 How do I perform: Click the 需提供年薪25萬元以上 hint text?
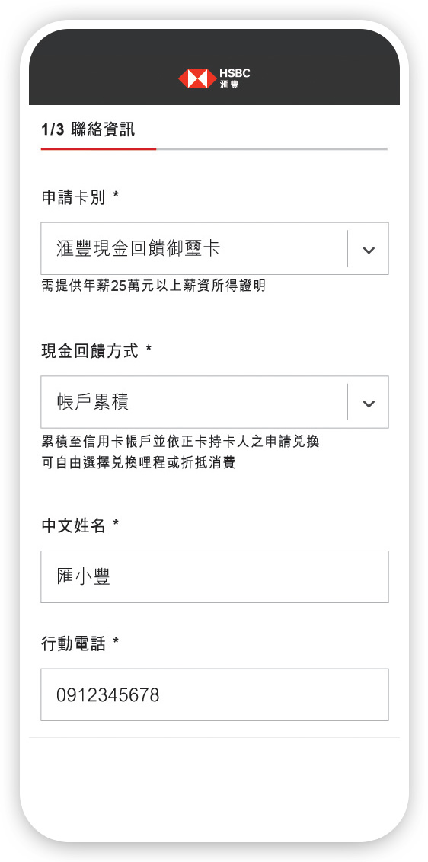[154, 286]
